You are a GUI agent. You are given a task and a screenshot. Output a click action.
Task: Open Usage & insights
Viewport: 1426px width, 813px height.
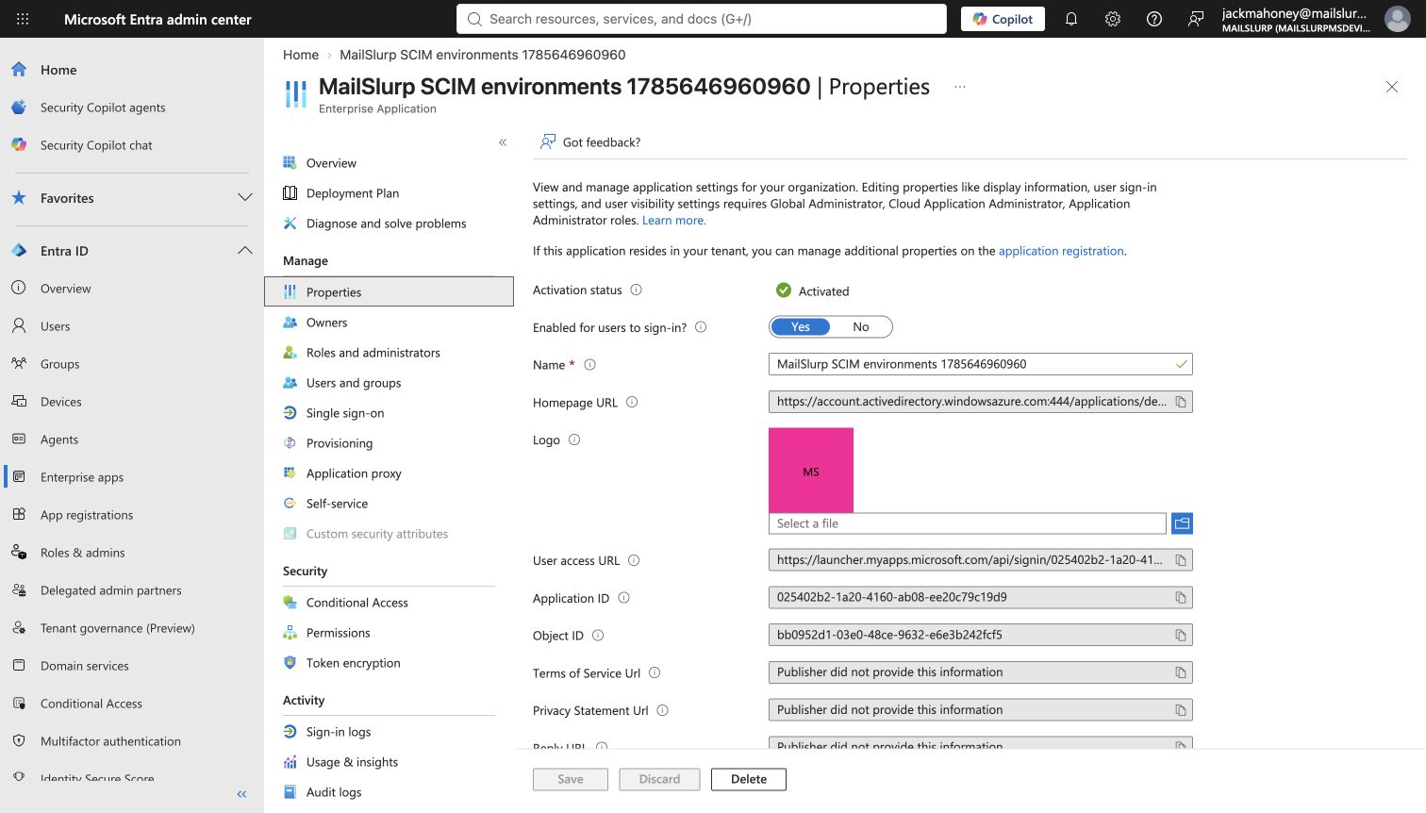tap(352, 762)
